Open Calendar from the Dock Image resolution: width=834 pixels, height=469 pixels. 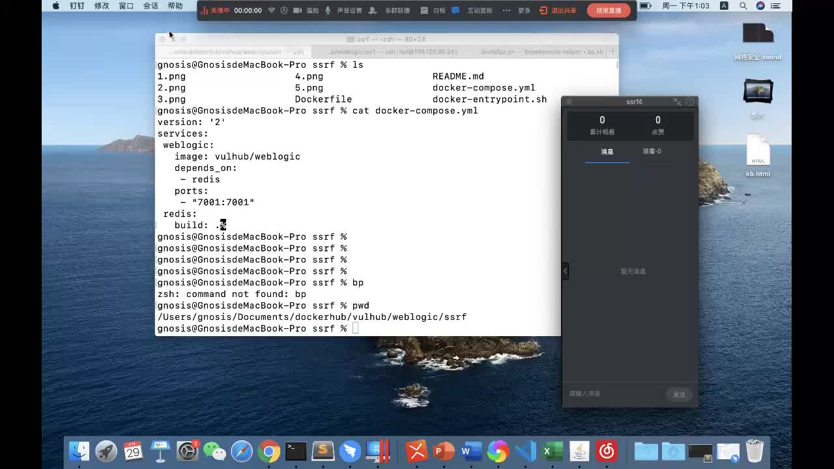[133, 451]
